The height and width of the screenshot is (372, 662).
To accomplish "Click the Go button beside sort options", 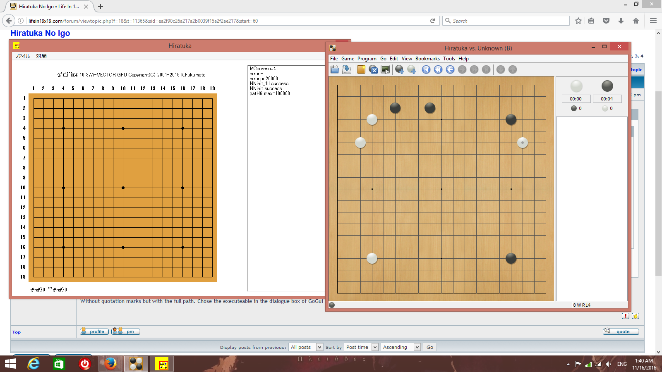I will (430, 347).
